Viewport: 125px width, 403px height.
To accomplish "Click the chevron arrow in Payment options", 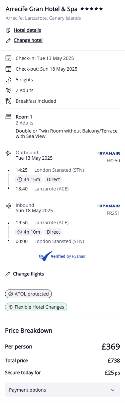I will [x=112, y=390].
